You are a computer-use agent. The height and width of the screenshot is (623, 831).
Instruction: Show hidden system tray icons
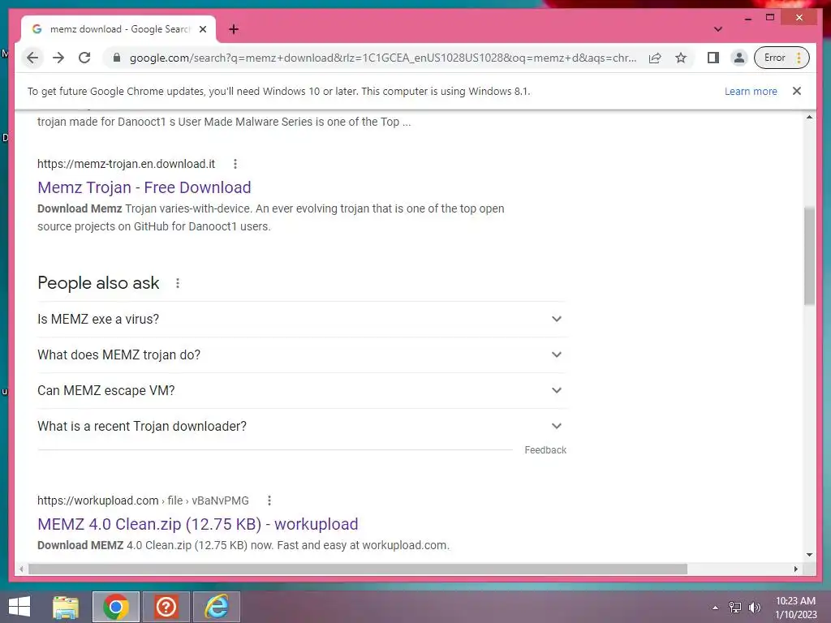[716, 608]
